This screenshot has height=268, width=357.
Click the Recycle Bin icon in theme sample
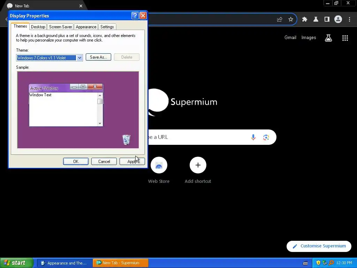[x=126, y=140]
